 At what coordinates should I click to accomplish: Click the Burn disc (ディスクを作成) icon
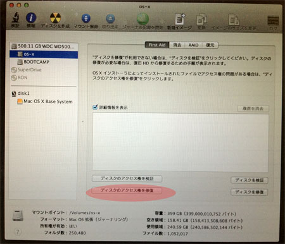[55, 18]
